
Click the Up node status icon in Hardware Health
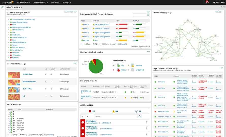(x=118, y=65)
